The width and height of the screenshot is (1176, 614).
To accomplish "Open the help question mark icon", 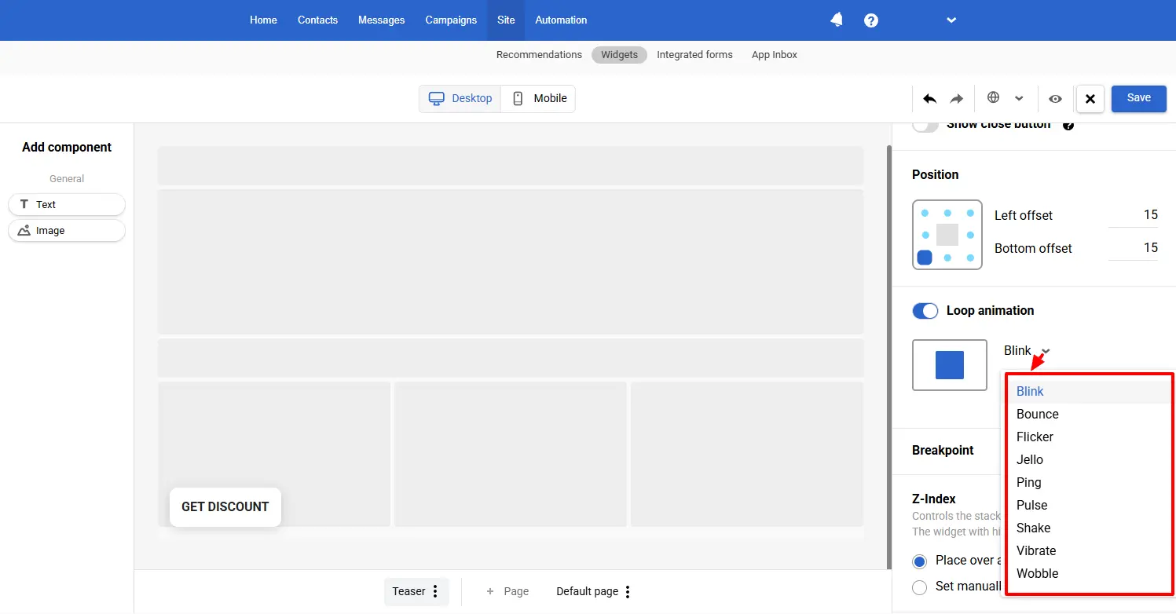I will [870, 20].
